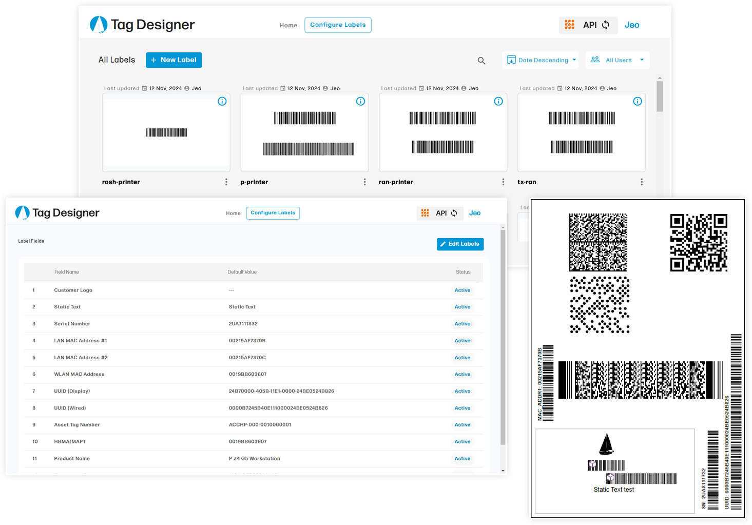Click Tag Designer logo in Label Fields window

(57, 212)
